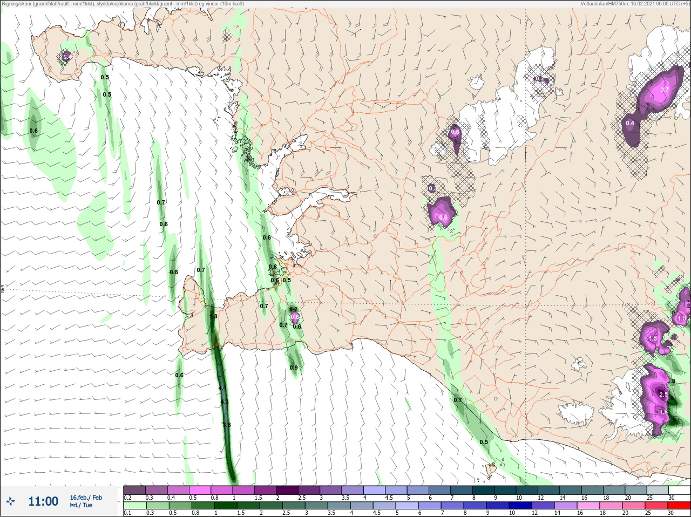The height and width of the screenshot is (517, 691).
Task: Click the 1.8 value on the peninsula
Action: tap(213, 316)
